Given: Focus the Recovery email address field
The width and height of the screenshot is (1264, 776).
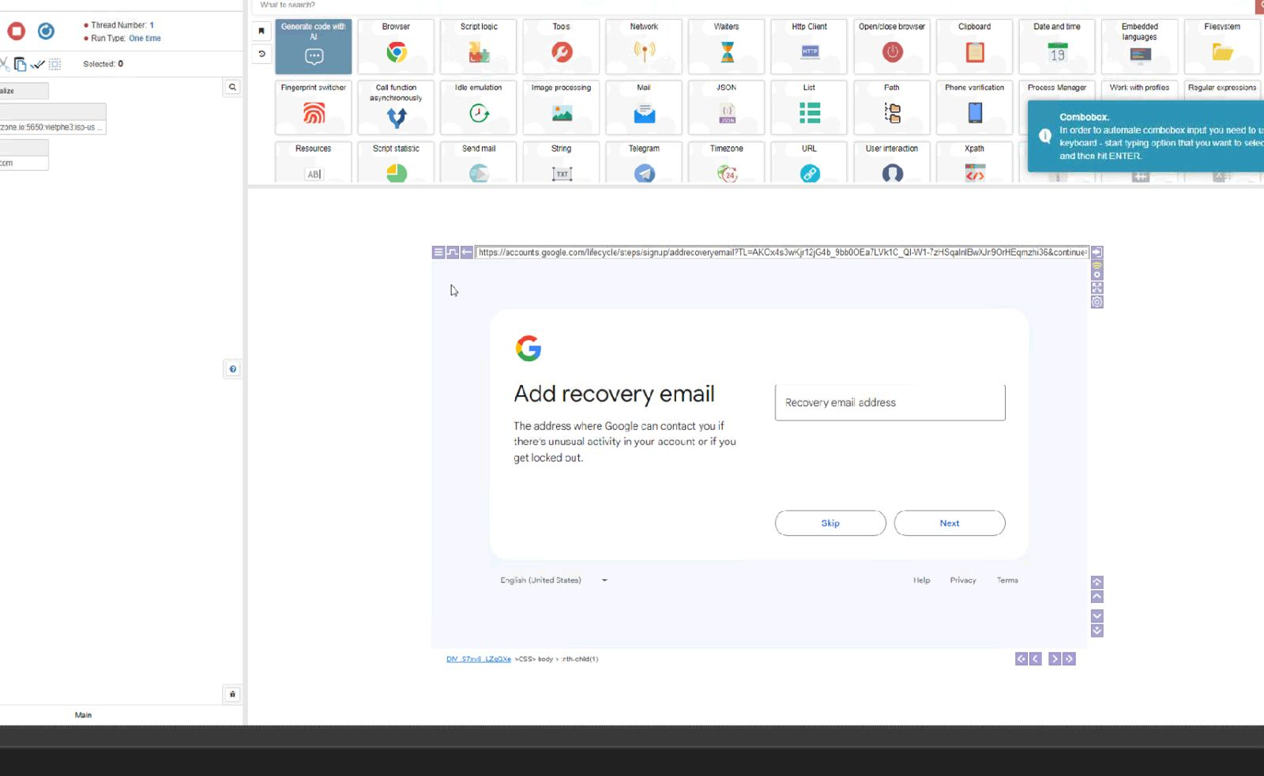Looking at the screenshot, I should coord(890,403).
